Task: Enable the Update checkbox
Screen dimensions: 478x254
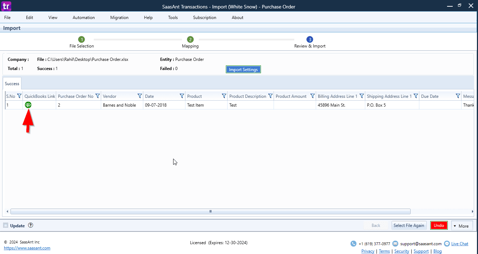Action: 5,226
